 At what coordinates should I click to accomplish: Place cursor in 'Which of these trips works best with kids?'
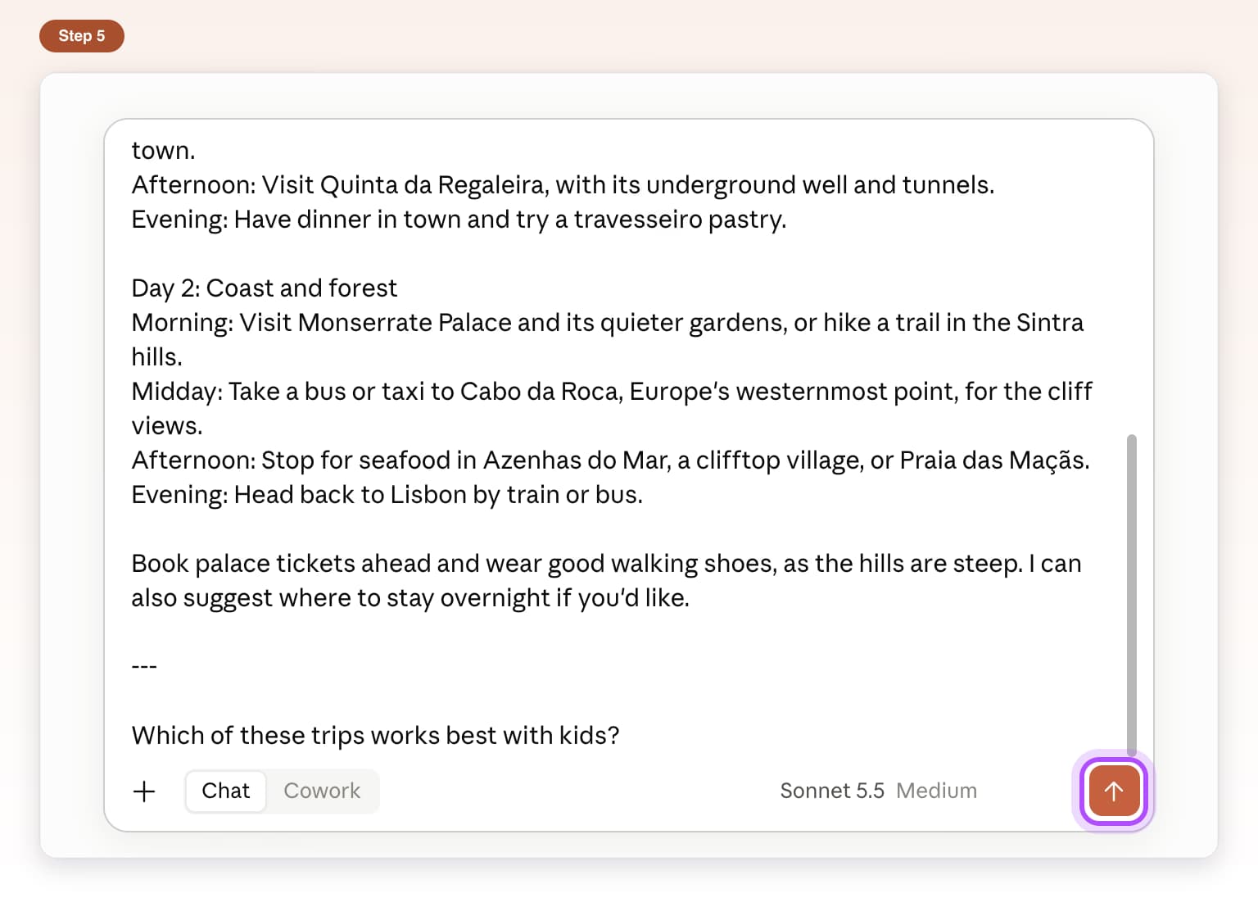pos(375,735)
